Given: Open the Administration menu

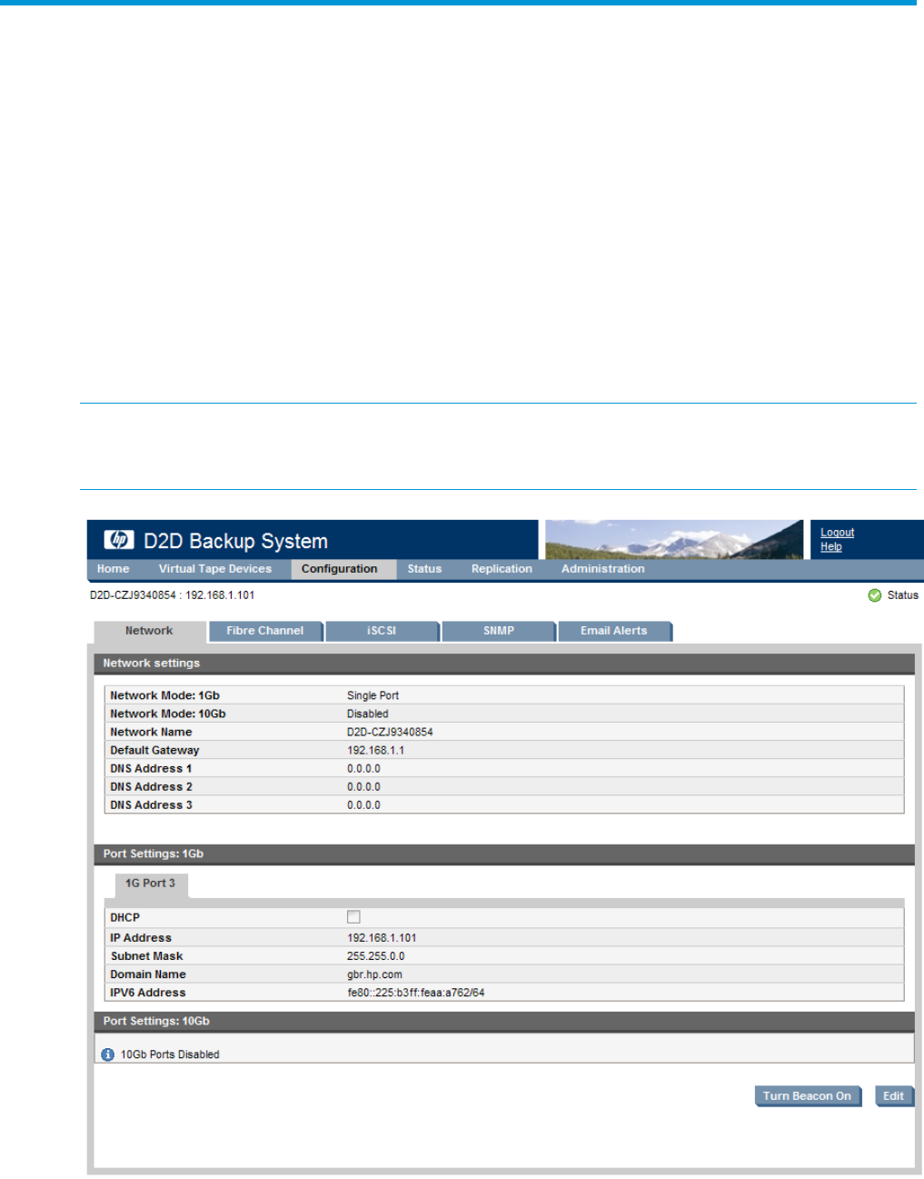Looking at the screenshot, I should pos(603,569).
